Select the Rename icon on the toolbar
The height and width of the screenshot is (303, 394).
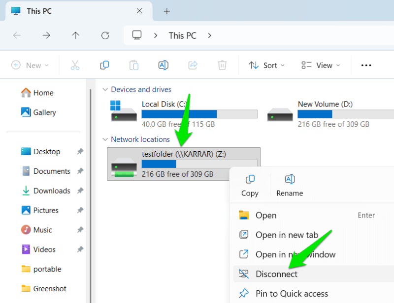pyautogui.click(x=163, y=65)
